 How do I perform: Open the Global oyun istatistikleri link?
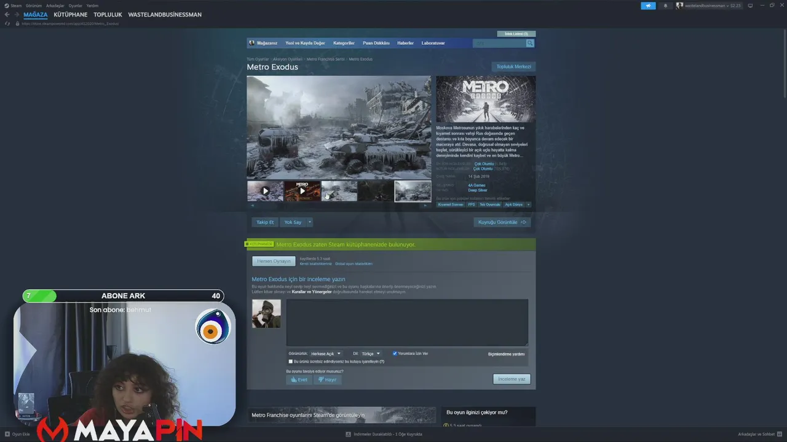354,264
